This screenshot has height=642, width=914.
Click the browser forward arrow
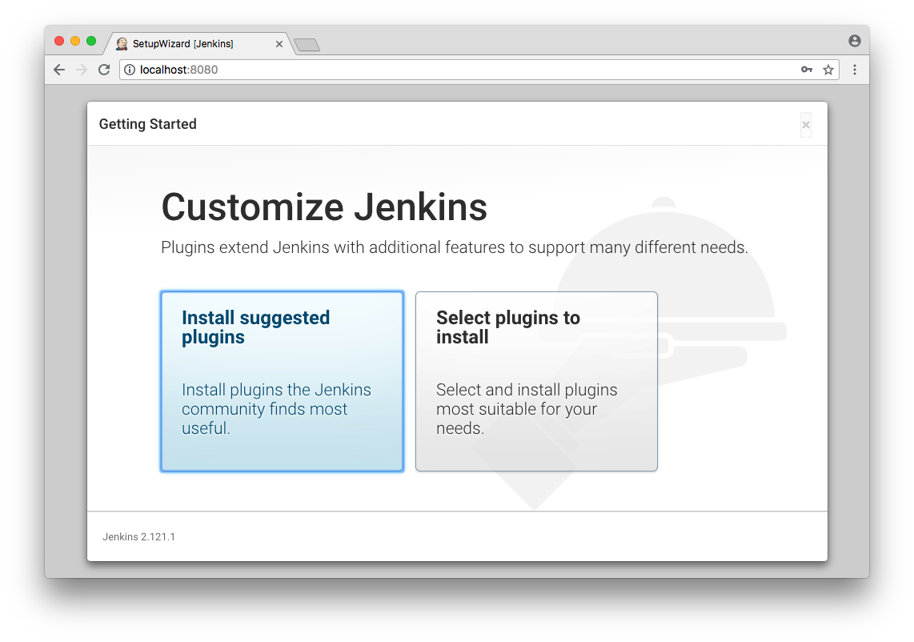(x=81, y=70)
